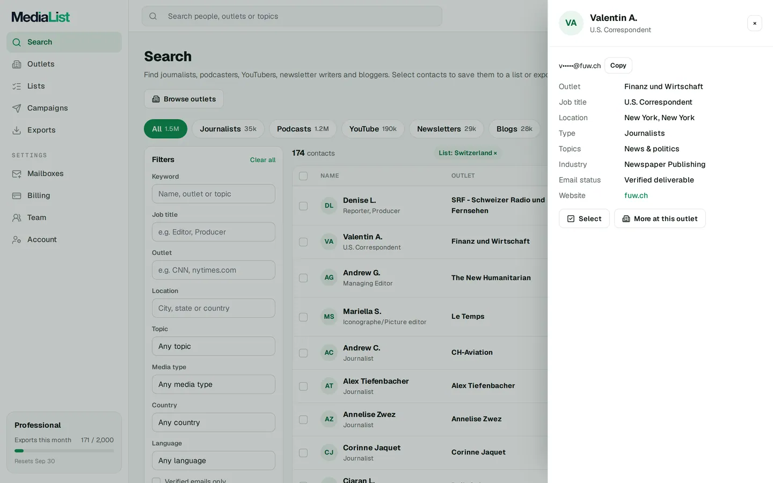The width and height of the screenshot is (773, 483).
Task: Open the Any media type dropdown
Action: click(214, 384)
